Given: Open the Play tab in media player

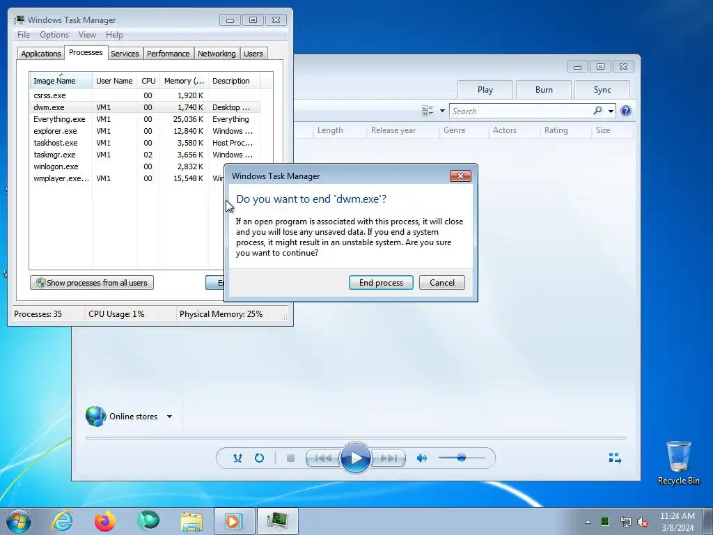Looking at the screenshot, I should [x=485, y=90].
